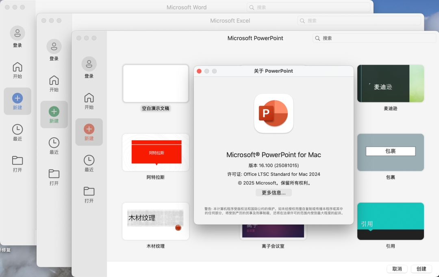The height and width of the screenshot is (277, 439).
Task: Click the 麦迪逊 caption under the template
Action: tap(391, 108)
